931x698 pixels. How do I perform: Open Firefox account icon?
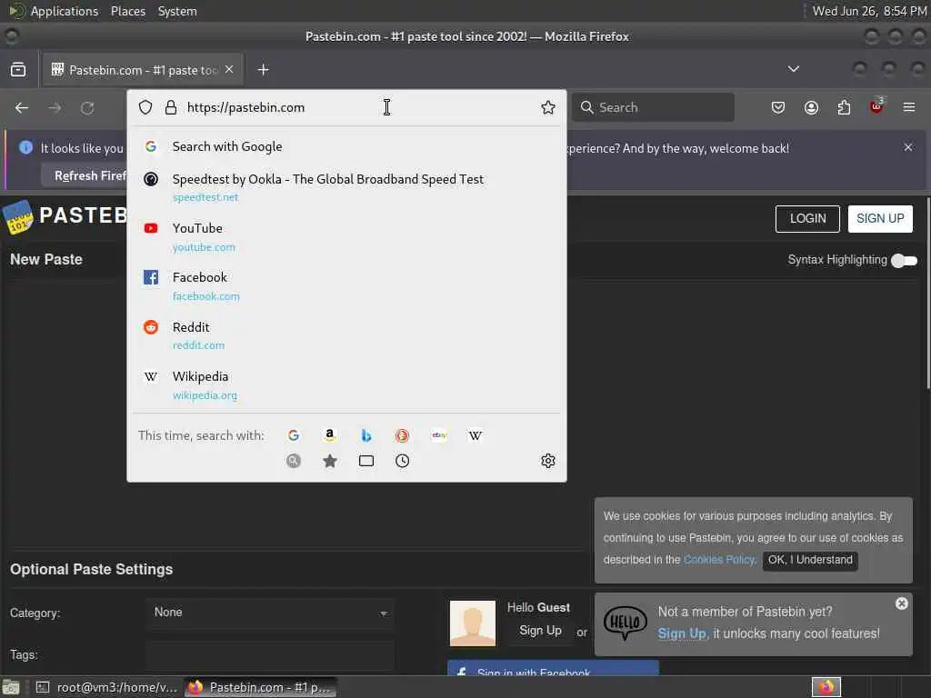(811, 107)
